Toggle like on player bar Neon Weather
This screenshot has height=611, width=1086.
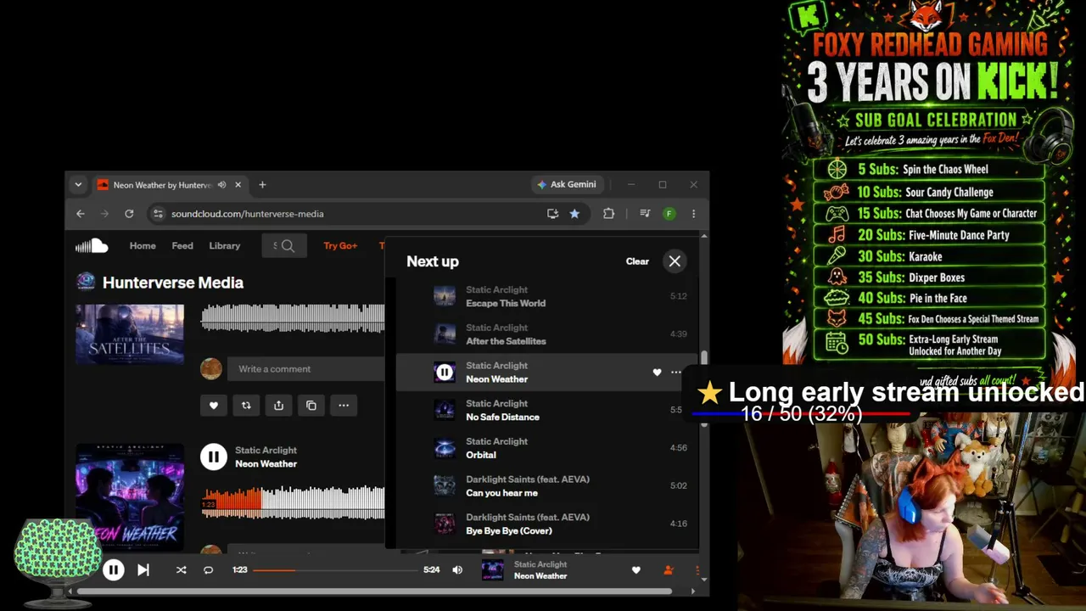[x=636, y=570]
